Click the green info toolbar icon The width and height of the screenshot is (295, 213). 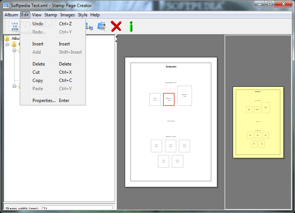point(131,26)
